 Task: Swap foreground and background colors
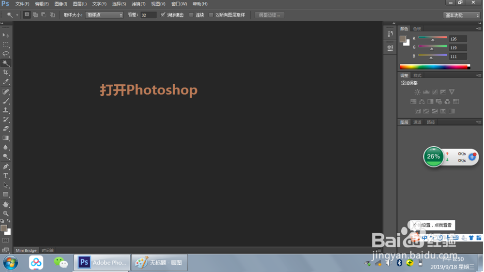[x=9, y=221]
